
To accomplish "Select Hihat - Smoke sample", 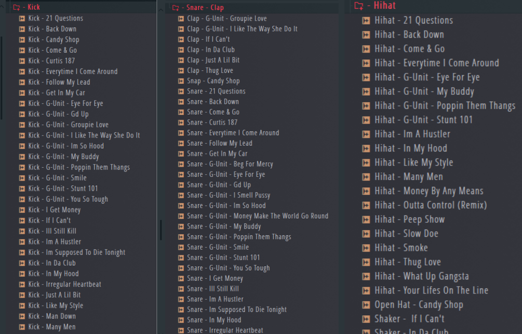I will point(401,248).
